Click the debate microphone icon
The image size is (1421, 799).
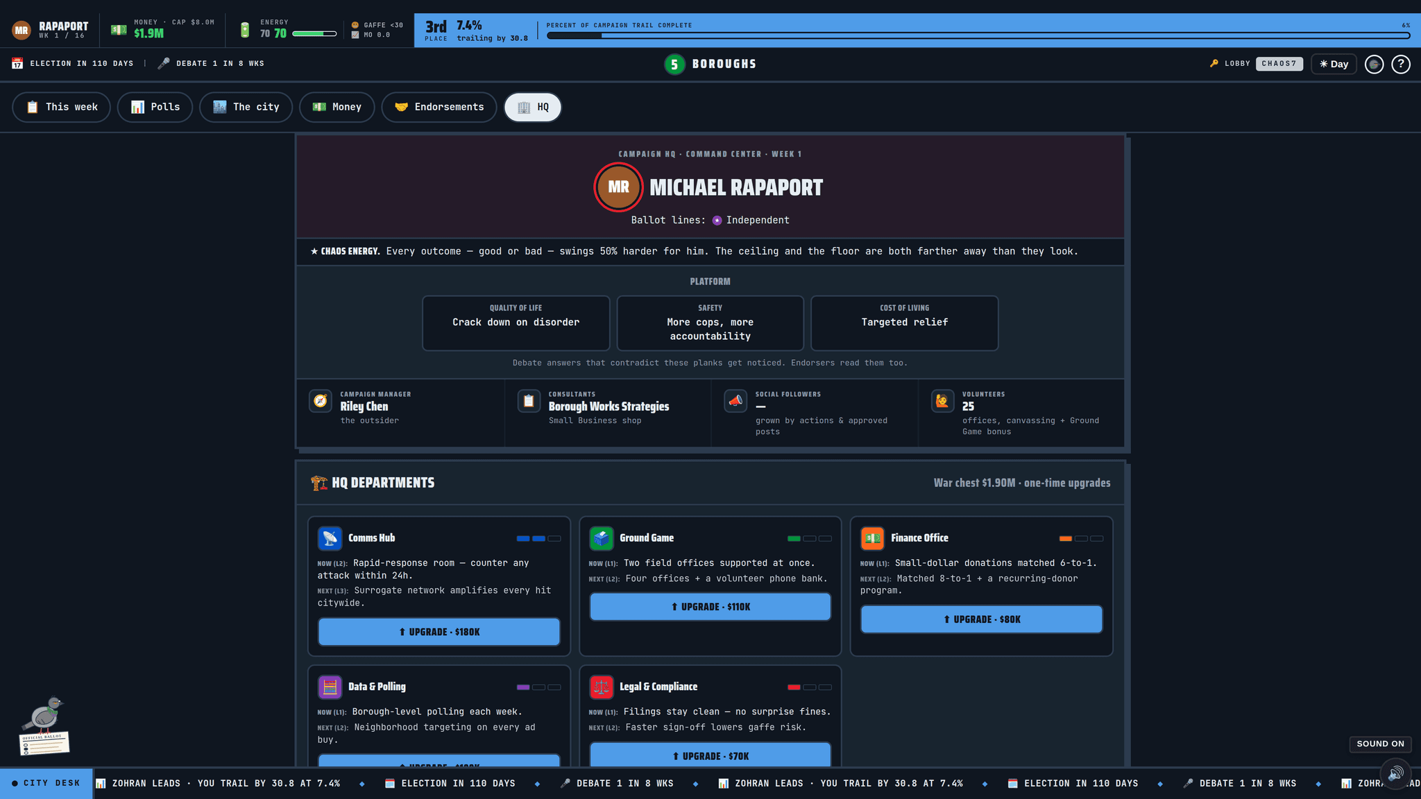point(164,63)
